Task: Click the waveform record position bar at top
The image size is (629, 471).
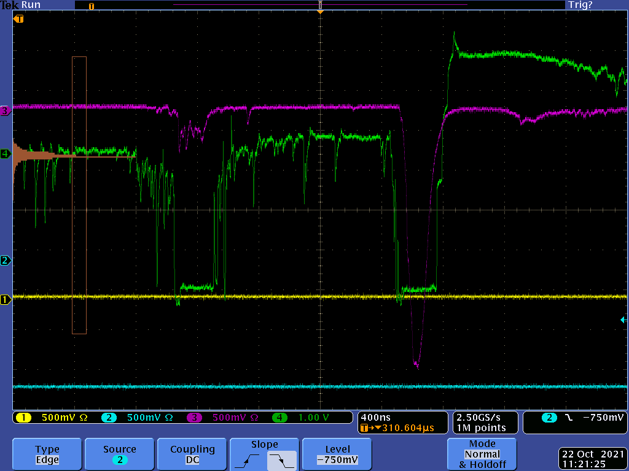Action: click(x=319, y=5)
